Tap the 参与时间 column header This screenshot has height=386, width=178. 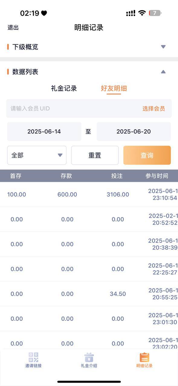pos(157,176)
